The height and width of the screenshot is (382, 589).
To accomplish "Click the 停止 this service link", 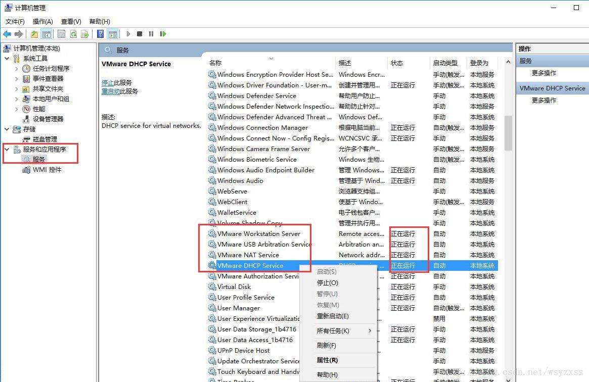I will [107, 83].
